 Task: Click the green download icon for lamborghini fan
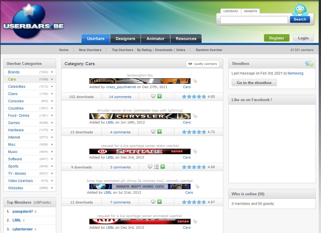coord(159,96)
